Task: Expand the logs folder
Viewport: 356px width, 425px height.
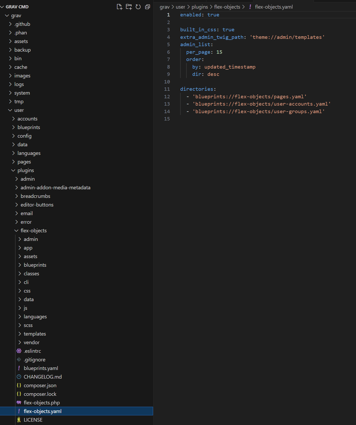Action: point(10,84)
